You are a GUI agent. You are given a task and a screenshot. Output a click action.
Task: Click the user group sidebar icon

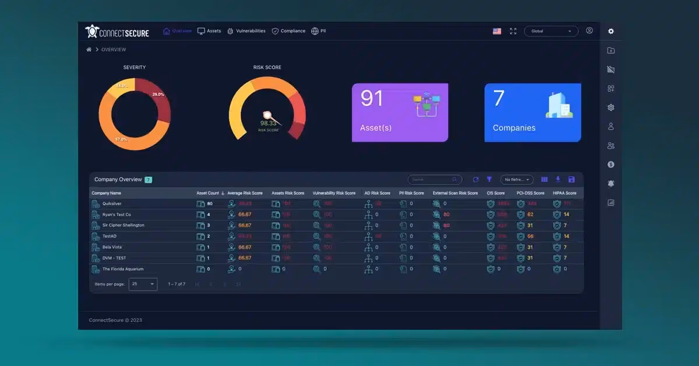pyautogui.click(x=611, y=146)
